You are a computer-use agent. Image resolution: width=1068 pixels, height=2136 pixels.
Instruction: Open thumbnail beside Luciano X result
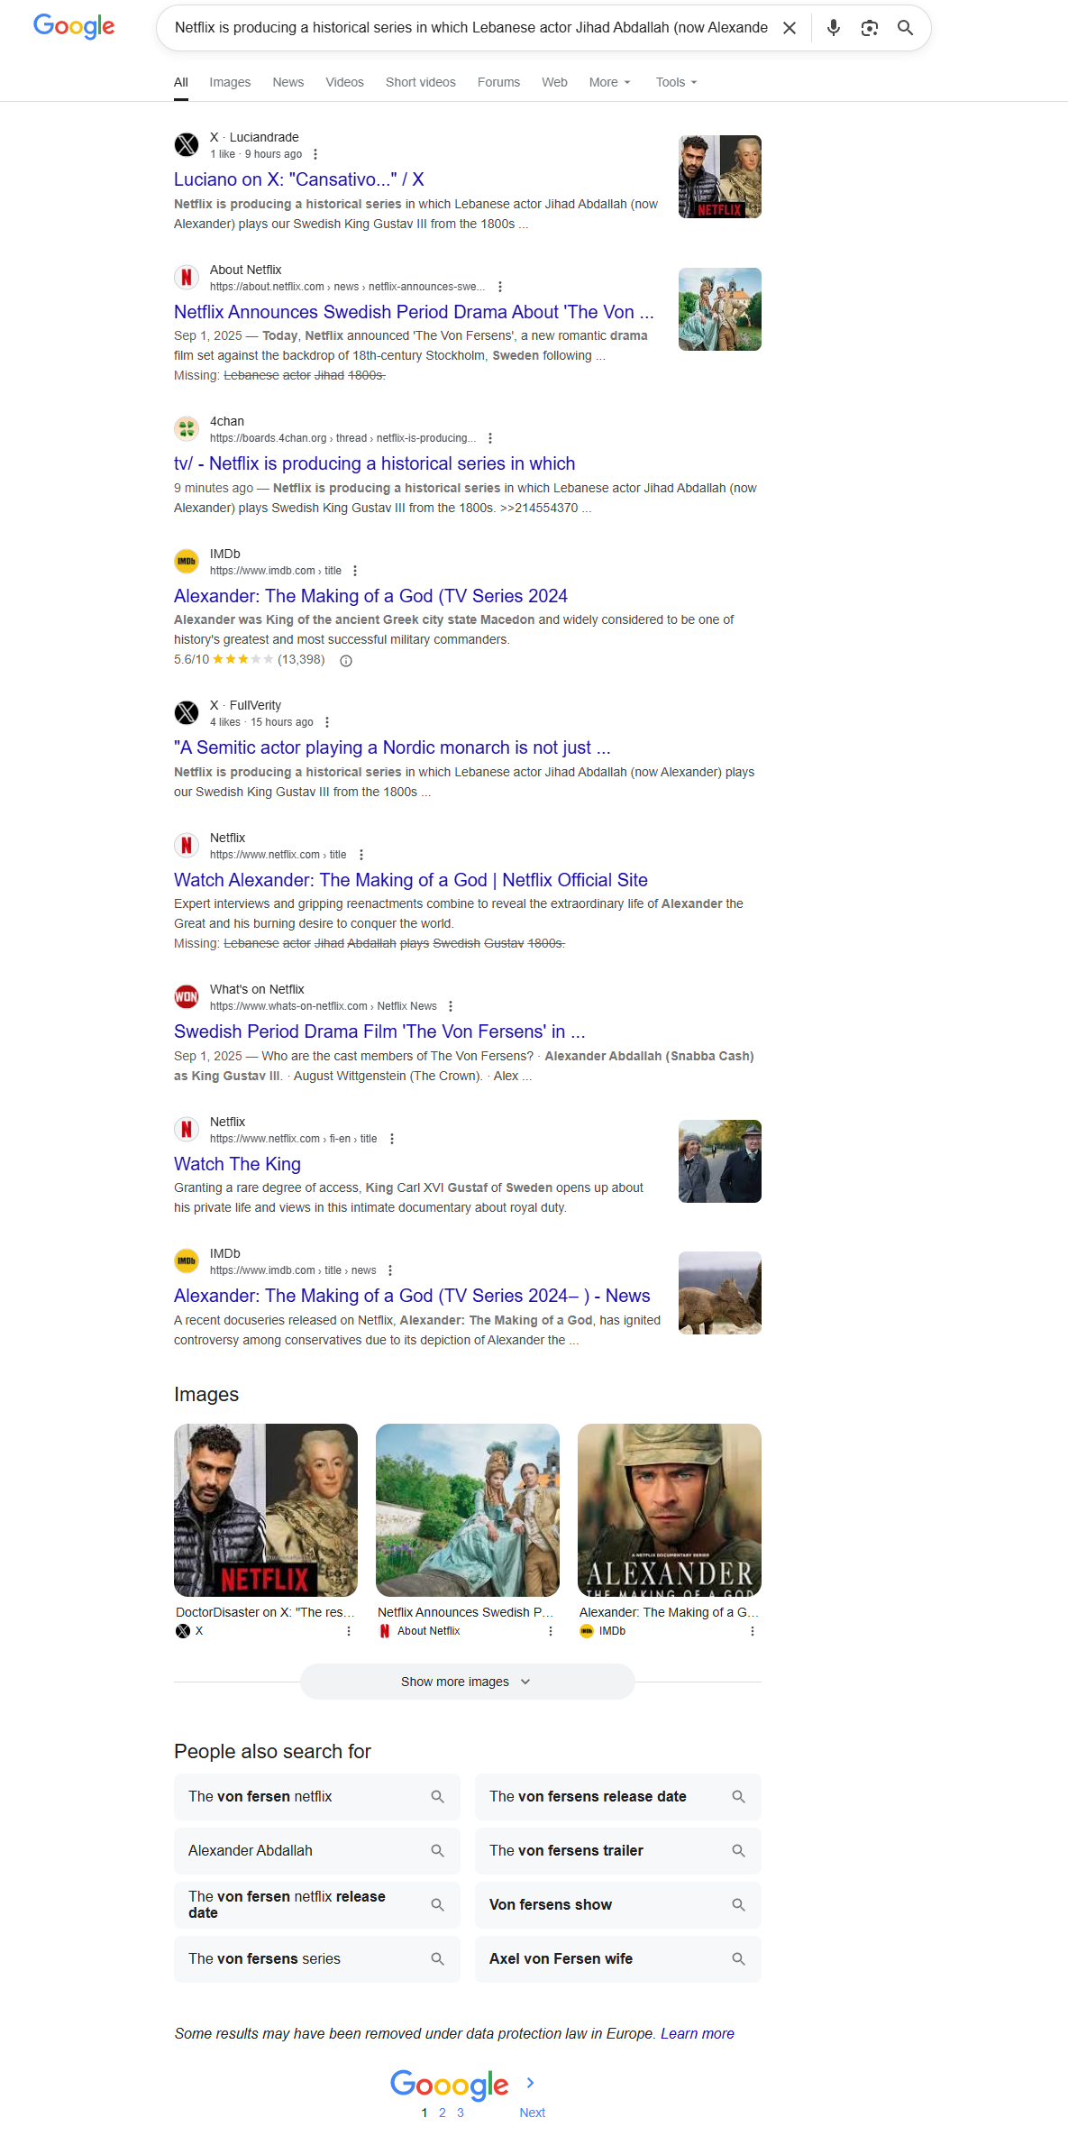(x=720, y=177)
